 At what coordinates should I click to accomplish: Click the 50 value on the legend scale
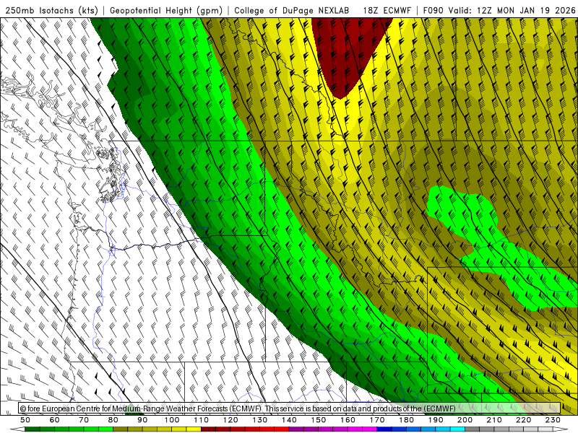(25, 420)
